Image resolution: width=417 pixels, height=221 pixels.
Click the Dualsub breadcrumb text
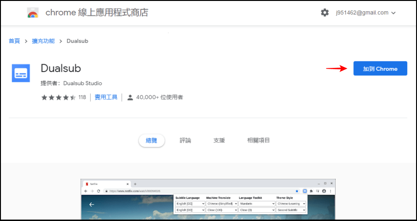tap(78, 41)
